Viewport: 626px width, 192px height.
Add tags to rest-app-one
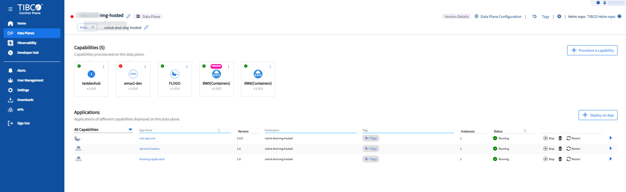click(371, 138)
